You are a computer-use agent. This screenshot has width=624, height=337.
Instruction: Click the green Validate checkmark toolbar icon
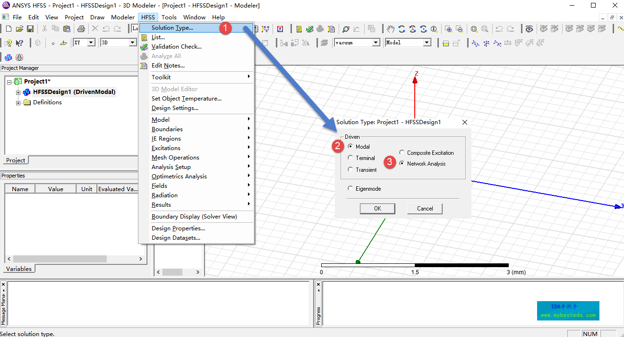pos(309,29)
